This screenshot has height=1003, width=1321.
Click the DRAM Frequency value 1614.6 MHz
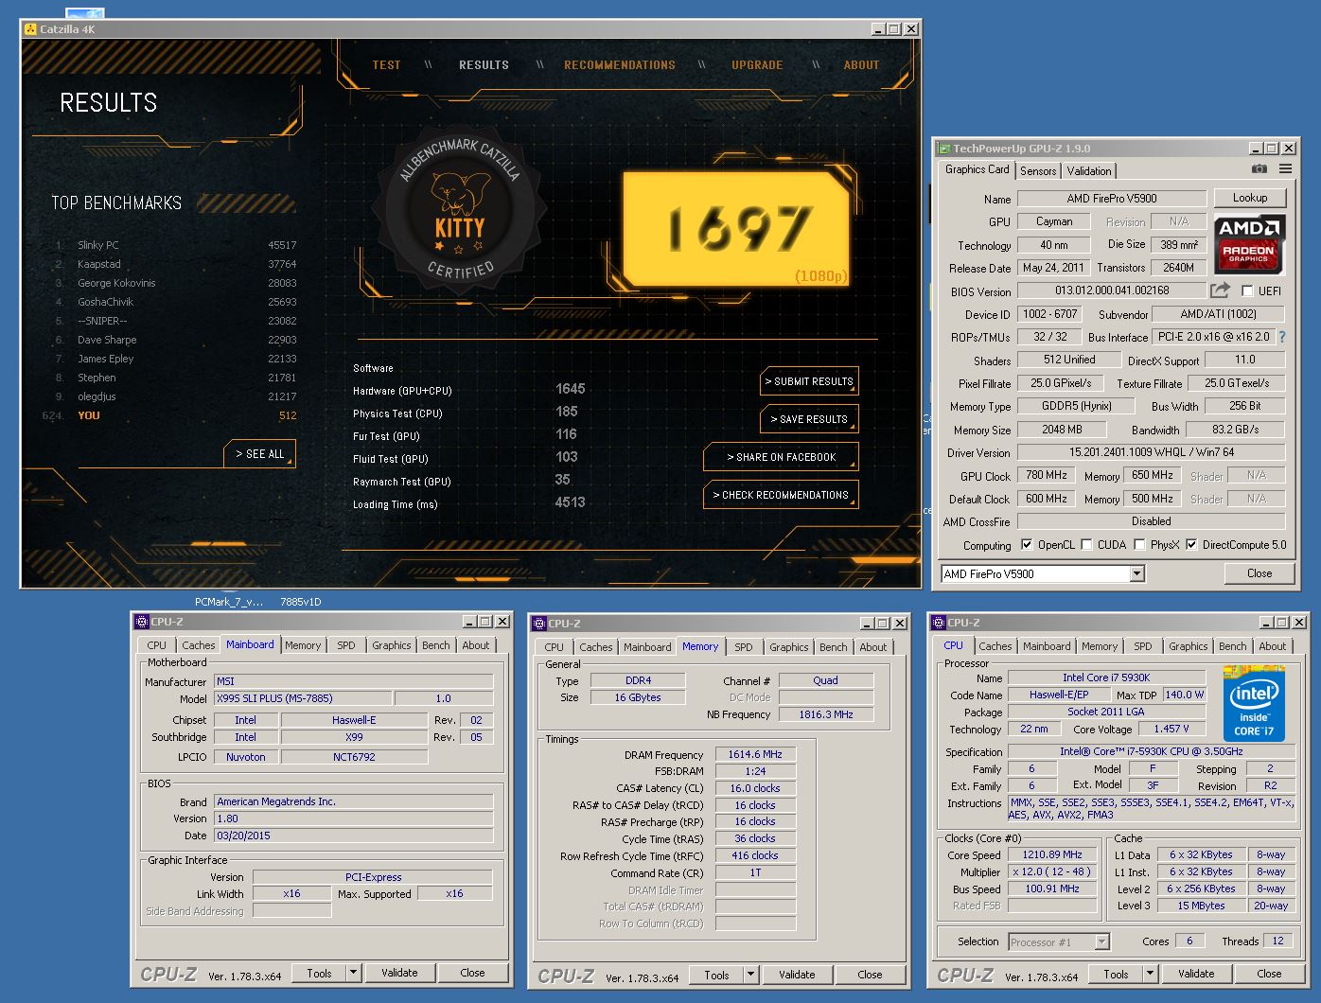tap(755, 754)
